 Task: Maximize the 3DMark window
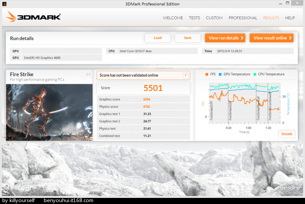point(287,3)
